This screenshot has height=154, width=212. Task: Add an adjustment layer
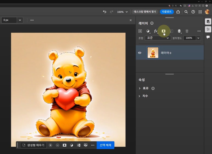148,31
